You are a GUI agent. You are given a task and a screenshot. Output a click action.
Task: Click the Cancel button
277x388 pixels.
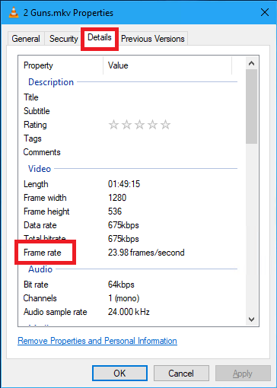[x=181, y=373]
